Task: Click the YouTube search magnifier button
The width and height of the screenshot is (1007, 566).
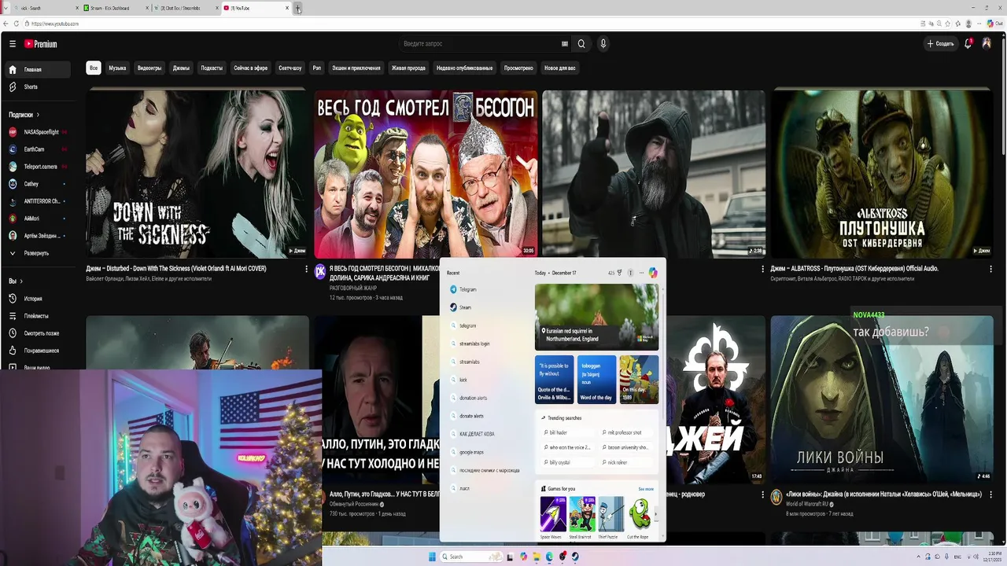Action: tap(581, 44)
